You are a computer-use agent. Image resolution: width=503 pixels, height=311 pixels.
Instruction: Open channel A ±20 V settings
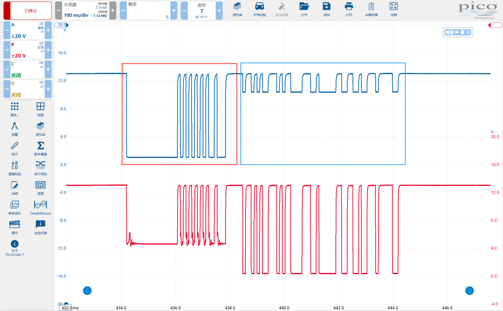tap(27, 30)
